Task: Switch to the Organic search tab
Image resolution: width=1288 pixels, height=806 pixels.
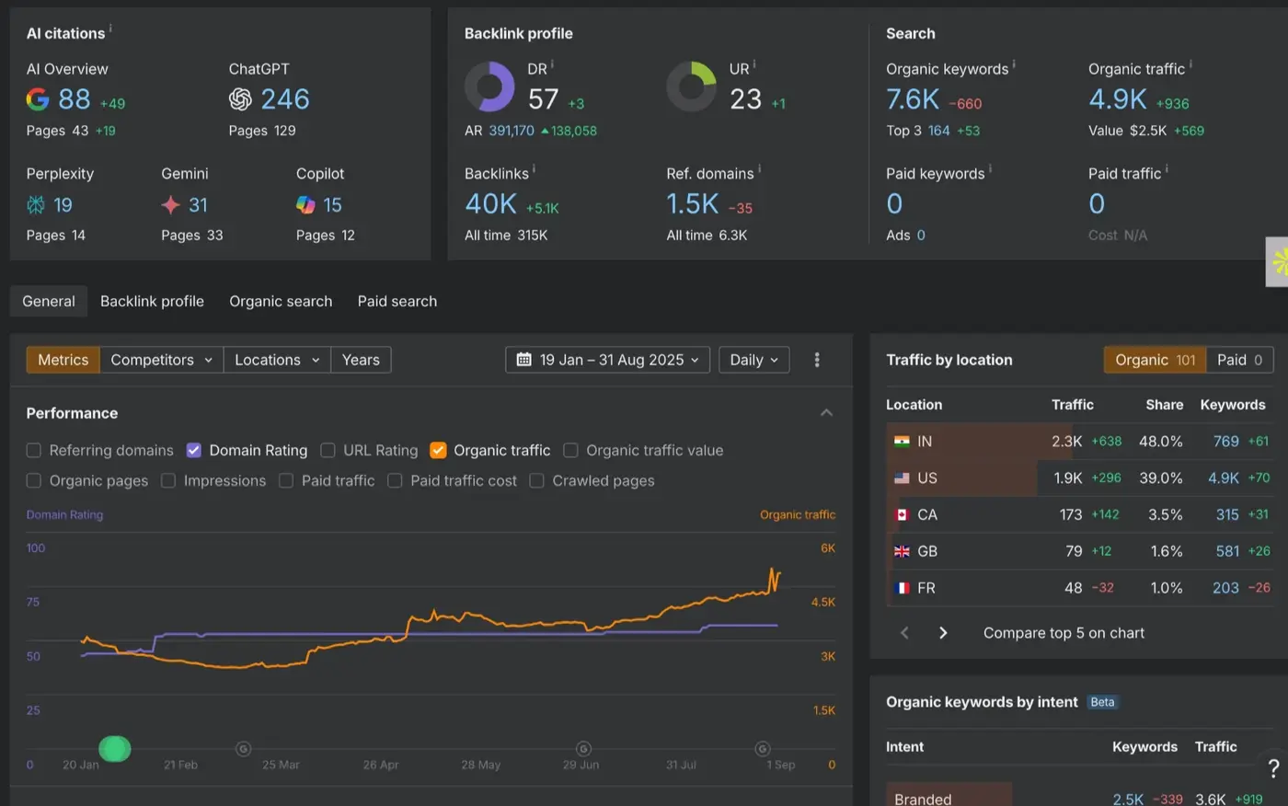Action: (x=281, y=301)
